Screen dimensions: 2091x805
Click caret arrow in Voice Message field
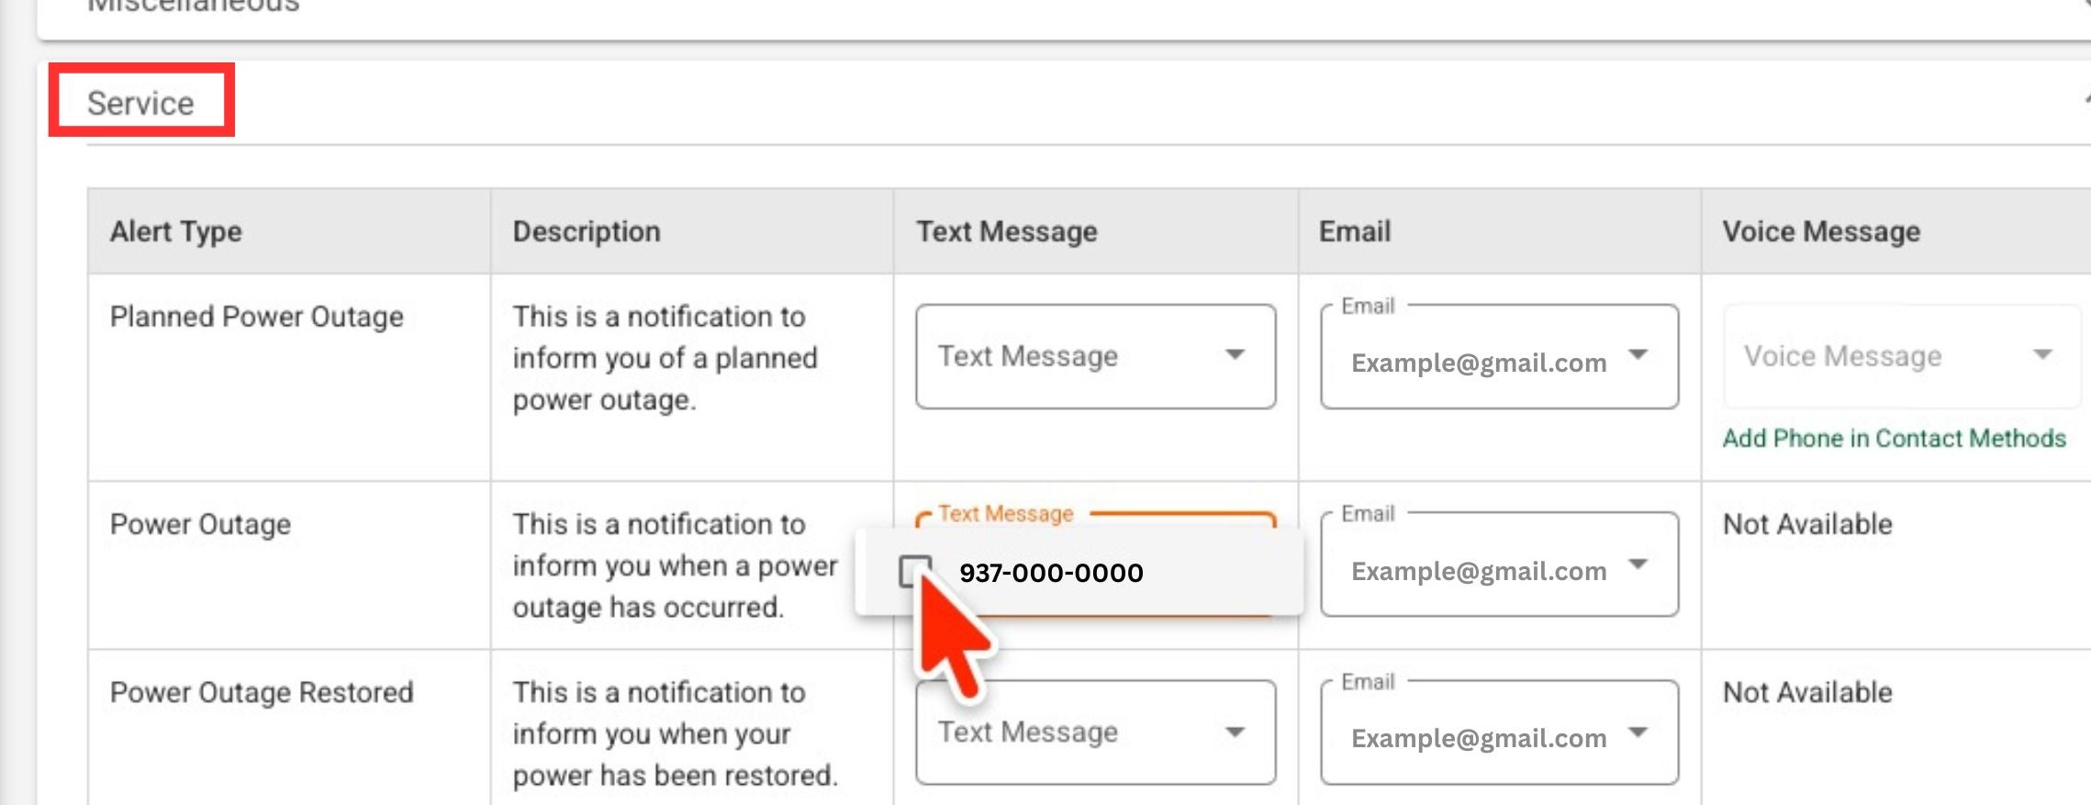coord(2042,354)
